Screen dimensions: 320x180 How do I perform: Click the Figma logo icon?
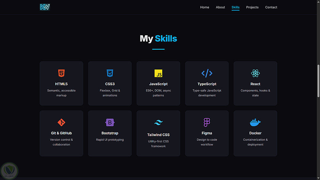(x=207, y=122)
